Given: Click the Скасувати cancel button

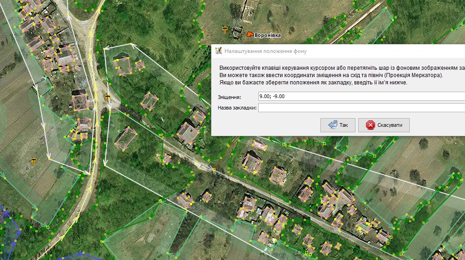Looking at the screenshot, I should coord(384,125).
